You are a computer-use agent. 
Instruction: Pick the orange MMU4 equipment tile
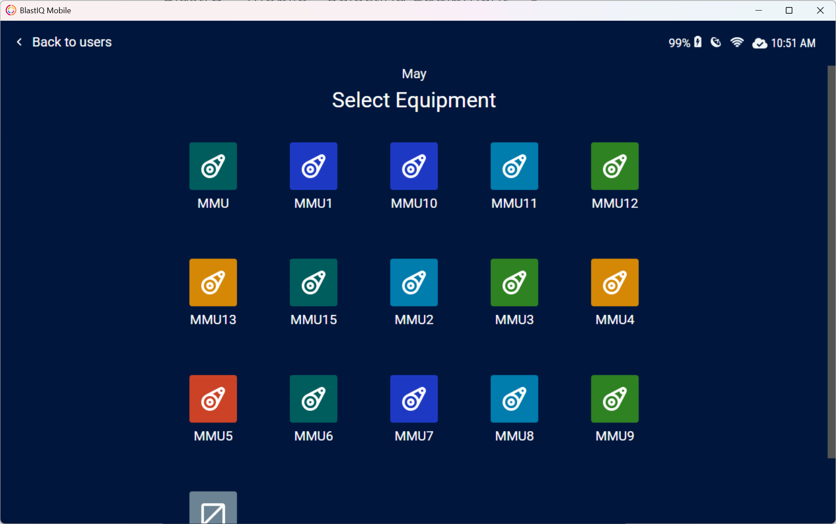pos(615,282)
